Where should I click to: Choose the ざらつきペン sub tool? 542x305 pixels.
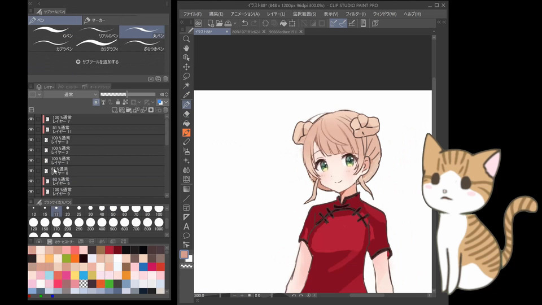[x=142, y=45]
